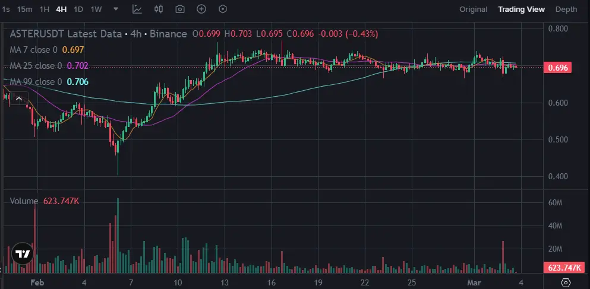Viewport: 590px width, 289px height.
Task: Click the 0.696 current price label
Action: pos(558,68)
